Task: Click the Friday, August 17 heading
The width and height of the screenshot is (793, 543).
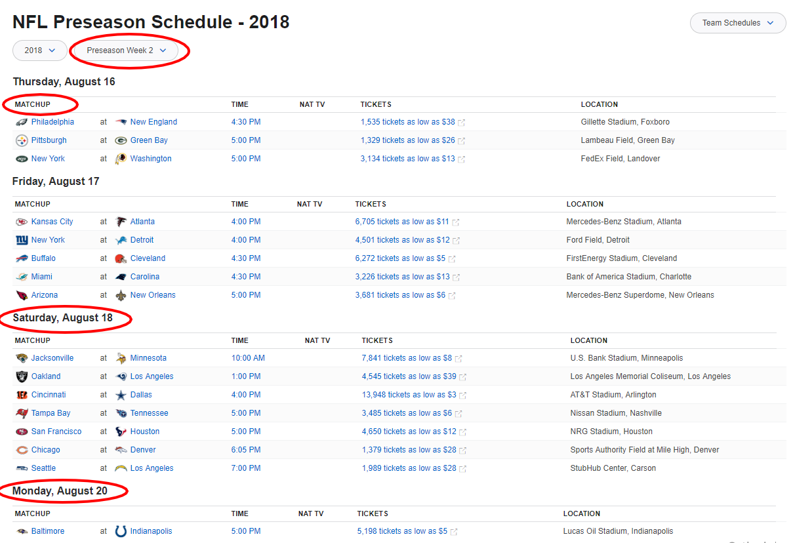Action: 56,182
